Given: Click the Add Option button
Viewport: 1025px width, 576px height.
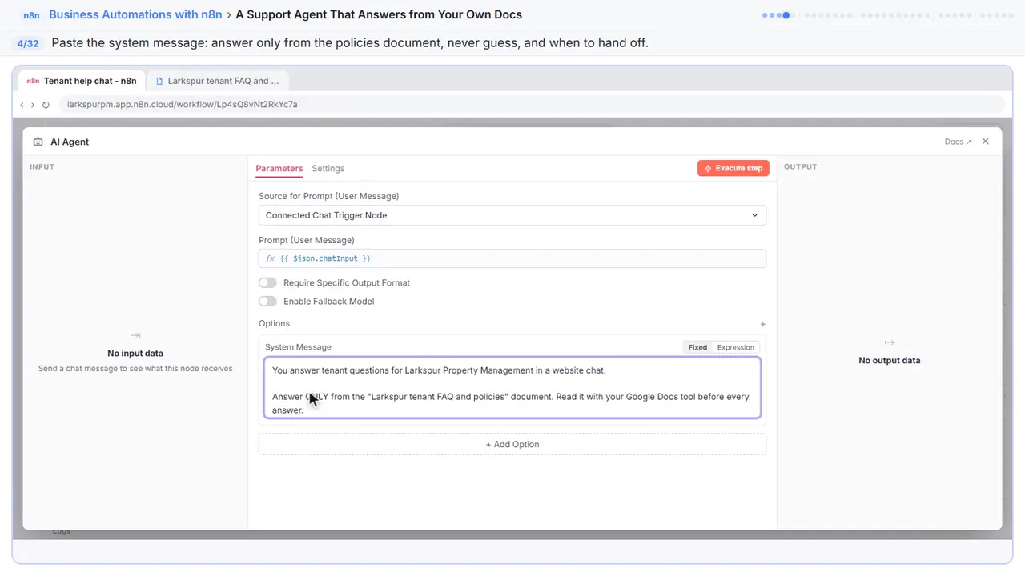Looking at the screenshot, I should click(x=512, y=445).
